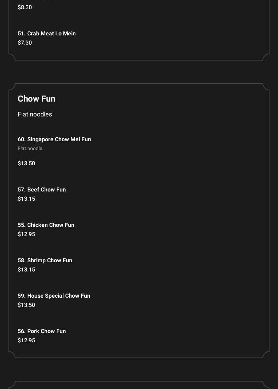Click the Chow Fun card's top-right notched corner
Image resolution: width=278 pixels, height=389 pixels.
[x=266, y=87]
